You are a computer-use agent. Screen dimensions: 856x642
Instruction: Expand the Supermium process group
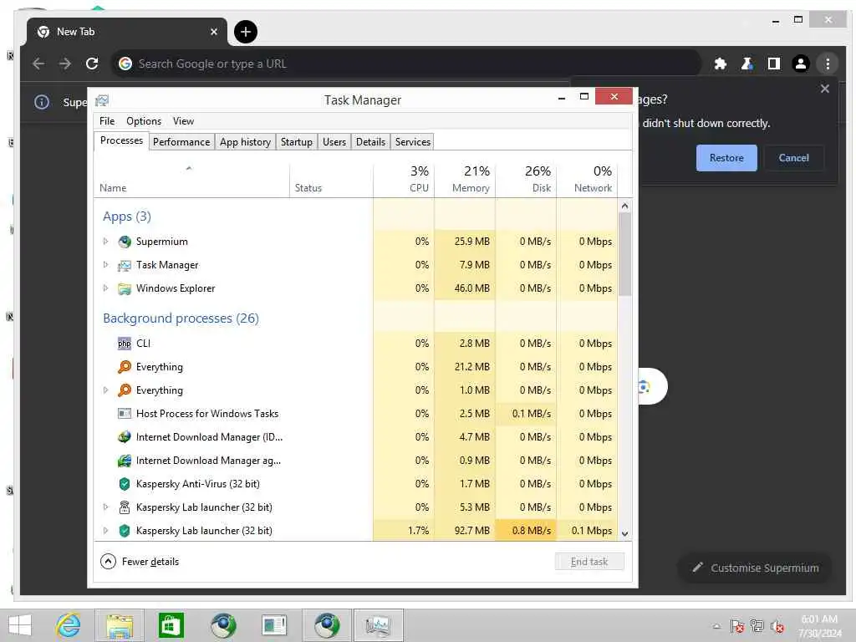106,242
